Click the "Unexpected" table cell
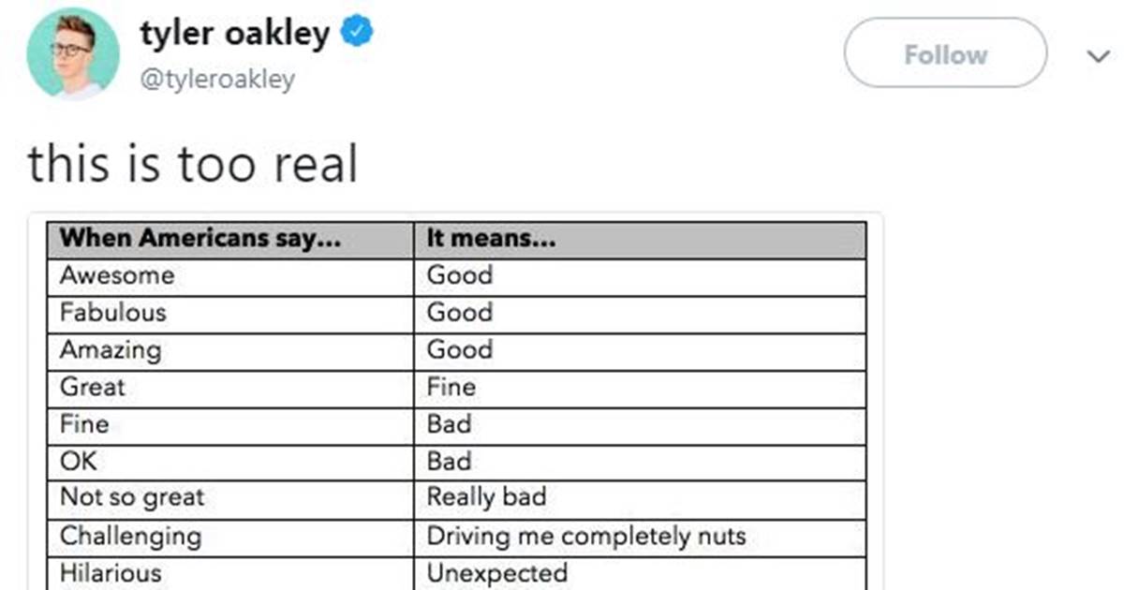This screenshot has width=1124, height=590. pyautogui.click(x=497, y=572)
